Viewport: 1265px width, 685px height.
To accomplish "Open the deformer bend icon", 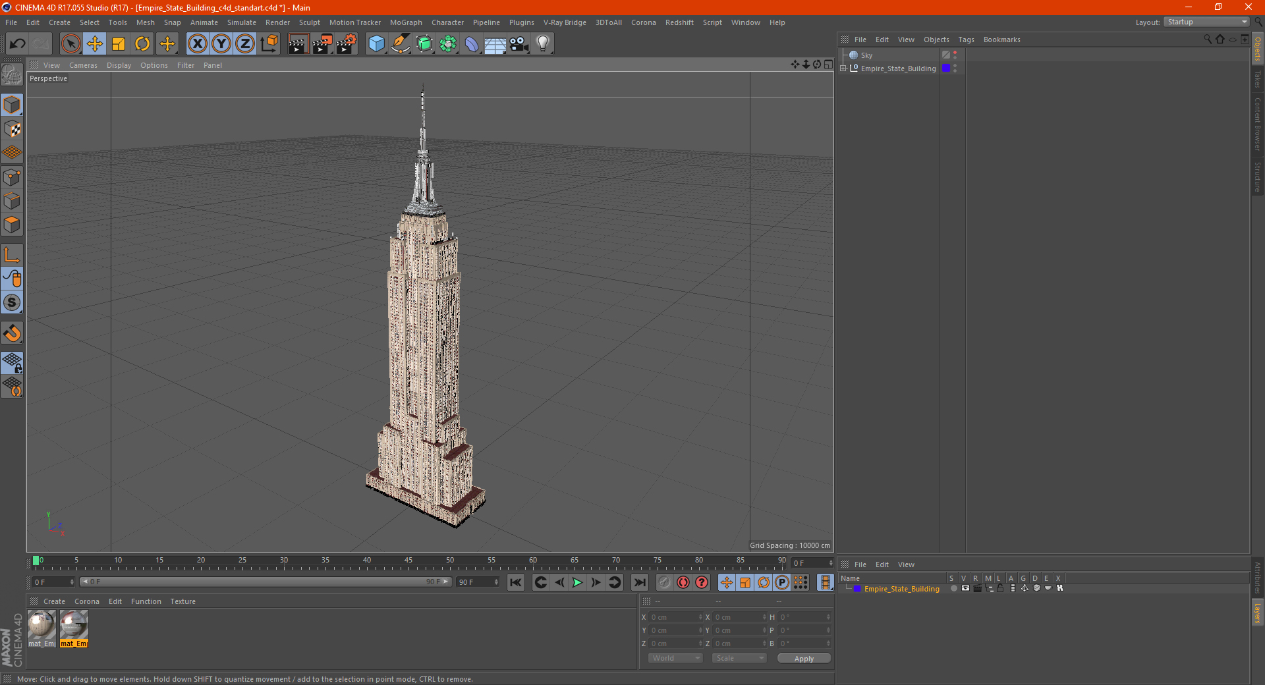I will pyautogui.click(x=472, y=44).
